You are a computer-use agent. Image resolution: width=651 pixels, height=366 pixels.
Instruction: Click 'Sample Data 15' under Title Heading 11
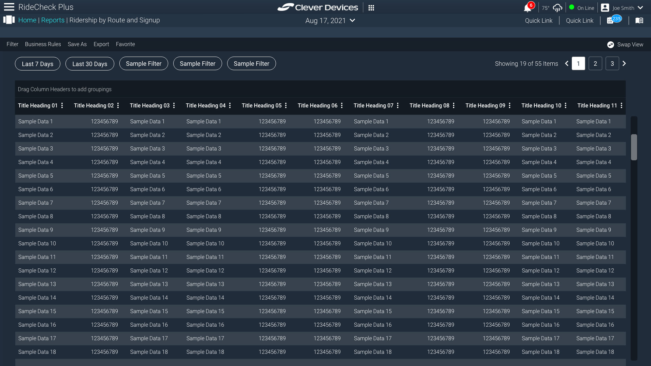(595, 311)
